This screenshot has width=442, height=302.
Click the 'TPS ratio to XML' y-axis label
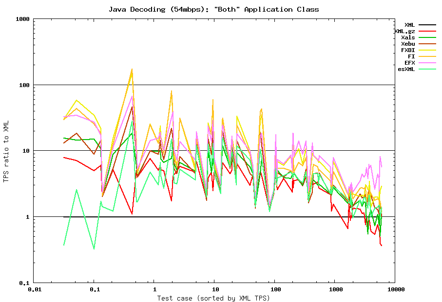6,152
